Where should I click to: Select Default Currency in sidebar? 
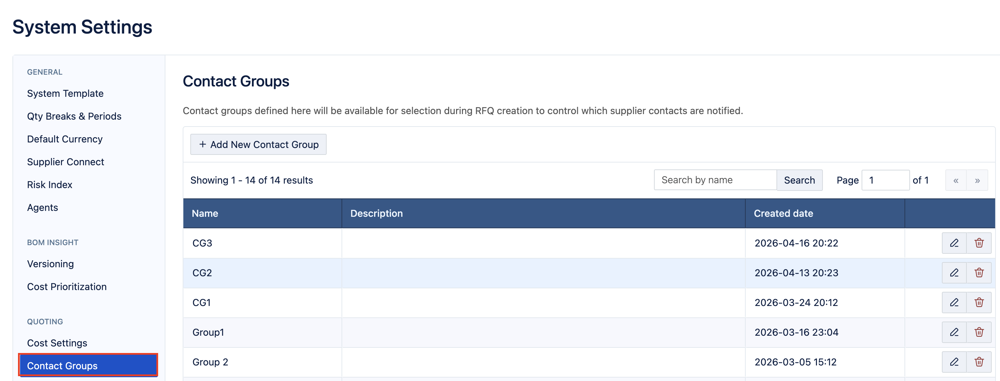pos(65,139)
